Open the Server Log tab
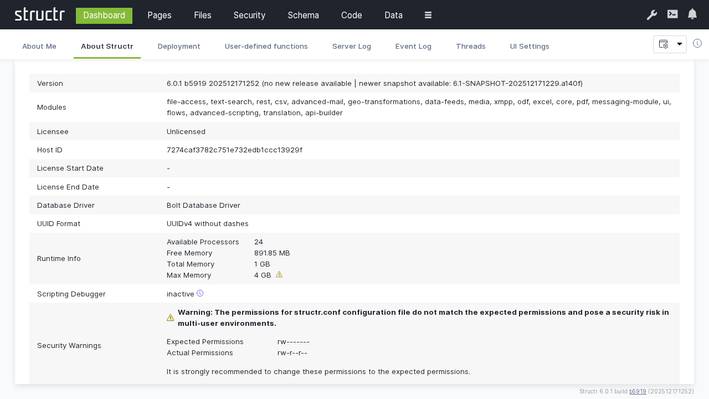709x399 pixels. (352, 47)
